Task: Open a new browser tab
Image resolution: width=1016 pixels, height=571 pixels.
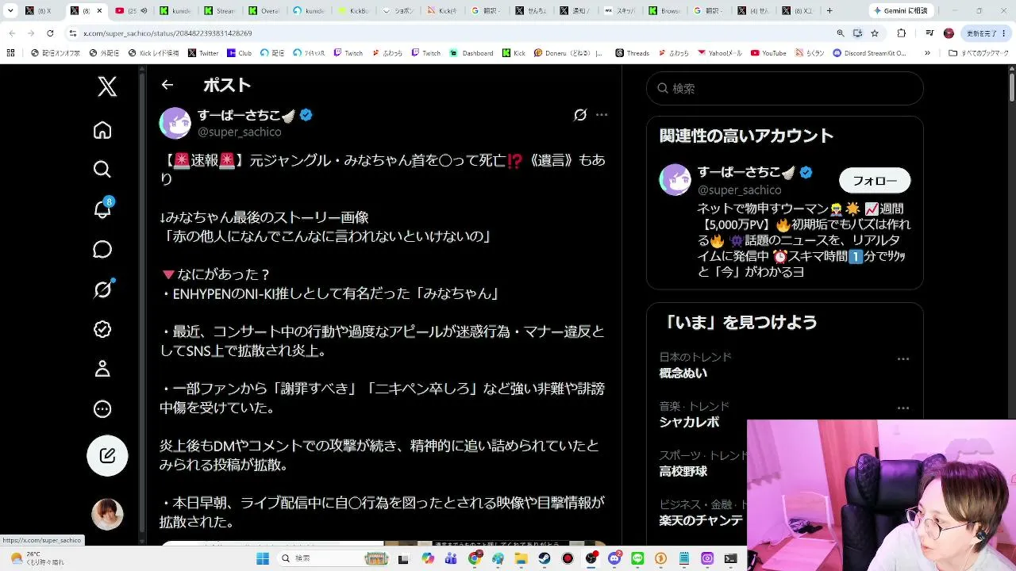Action: click(x=829, y=11)
